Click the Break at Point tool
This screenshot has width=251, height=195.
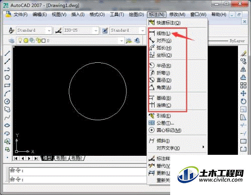243,141
